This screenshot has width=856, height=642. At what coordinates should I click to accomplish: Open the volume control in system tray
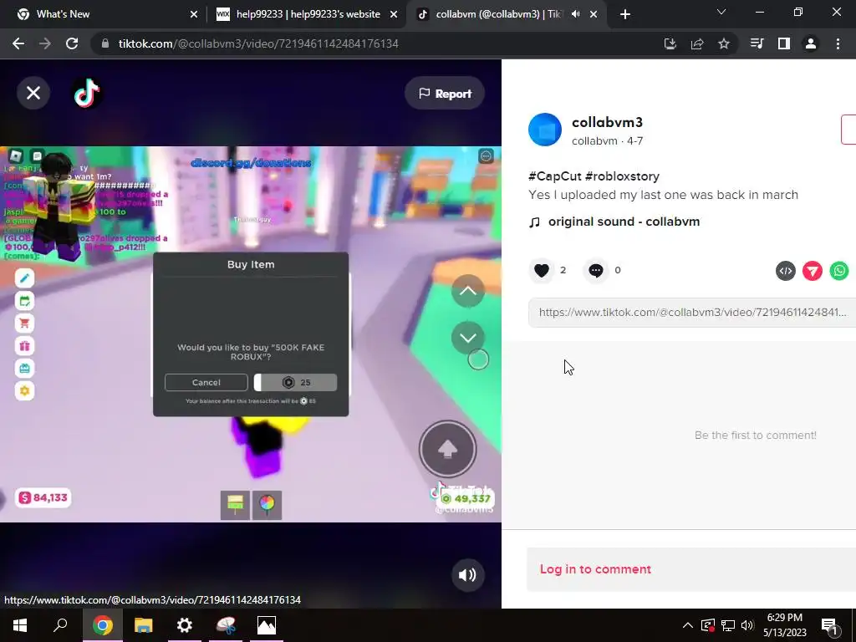coord(747,625)
